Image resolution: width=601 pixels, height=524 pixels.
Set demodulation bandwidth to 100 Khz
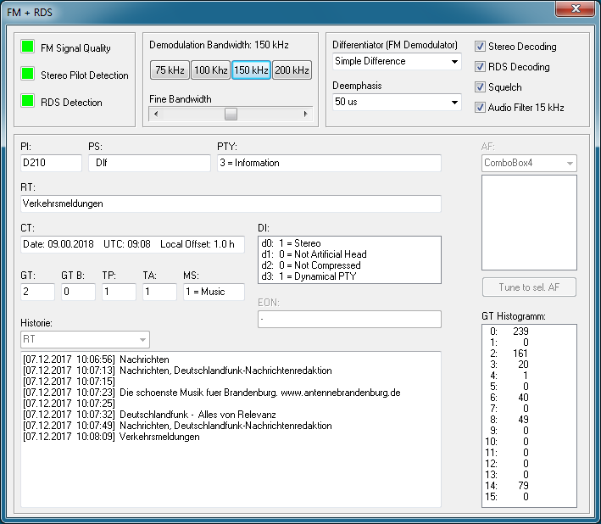pos(211,70)
